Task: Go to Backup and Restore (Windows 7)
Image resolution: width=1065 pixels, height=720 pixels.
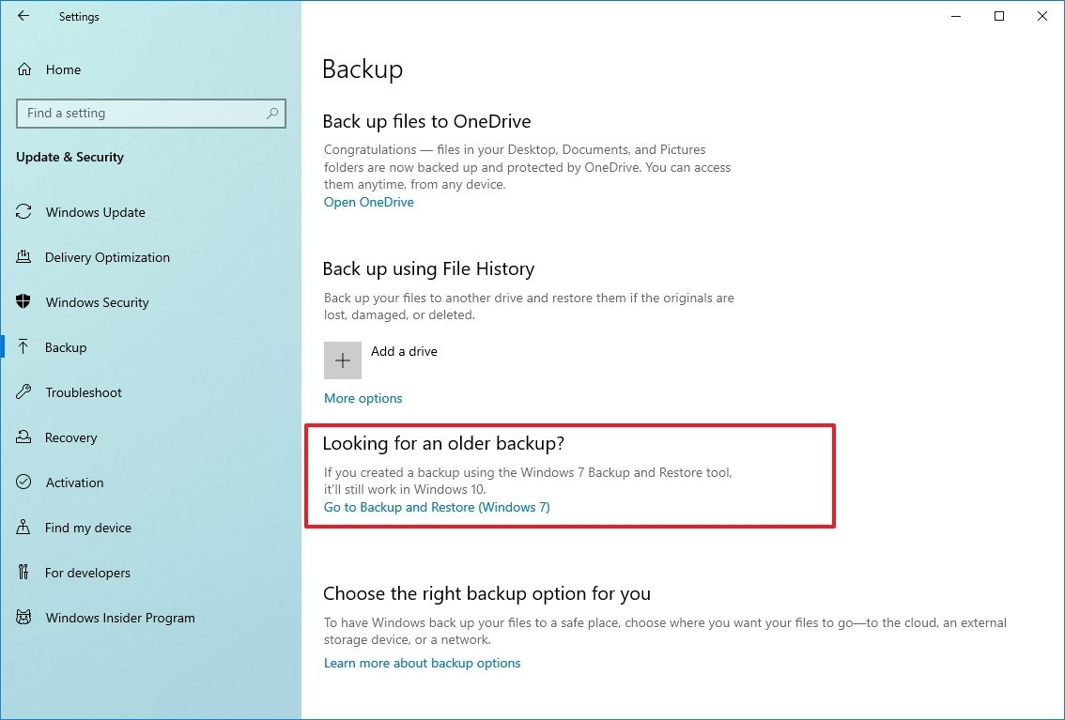Action: coord(435,507)
